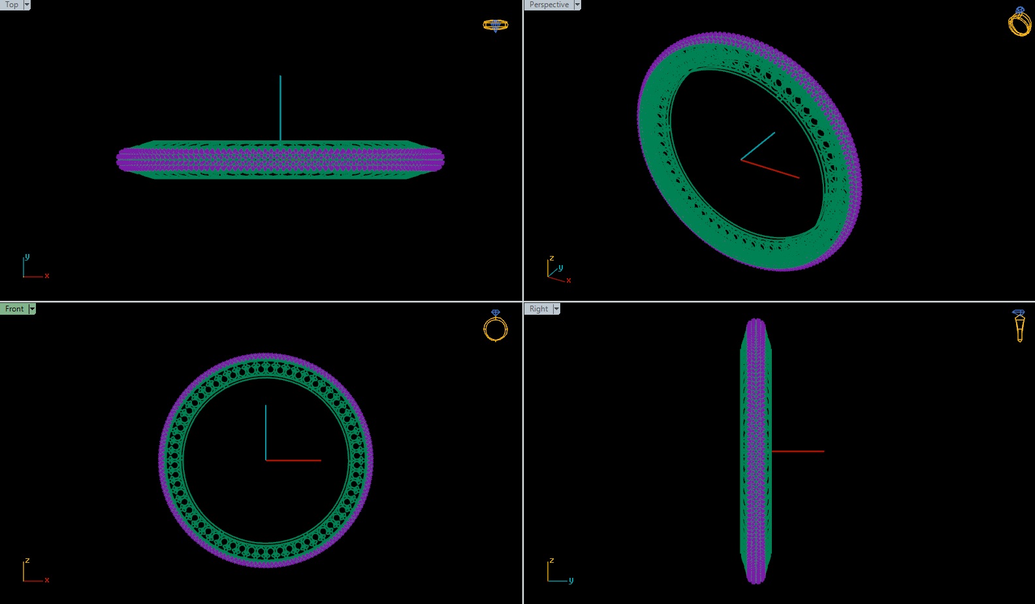
Task: Click the ring view icon in Top viewport
Action: (x=495, y=25)
